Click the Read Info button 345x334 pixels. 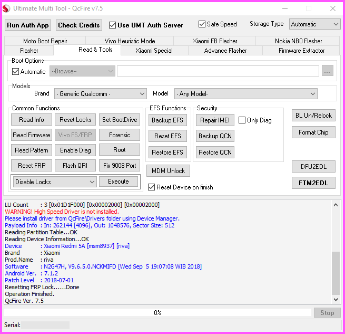tap(32, 119)
